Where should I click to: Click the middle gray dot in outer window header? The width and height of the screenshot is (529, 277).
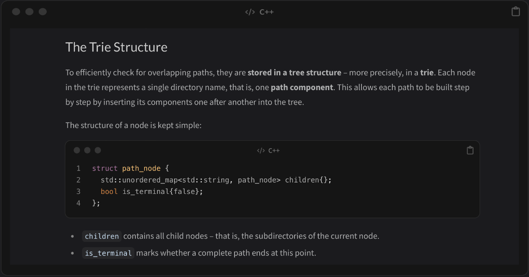coord(30,12)
